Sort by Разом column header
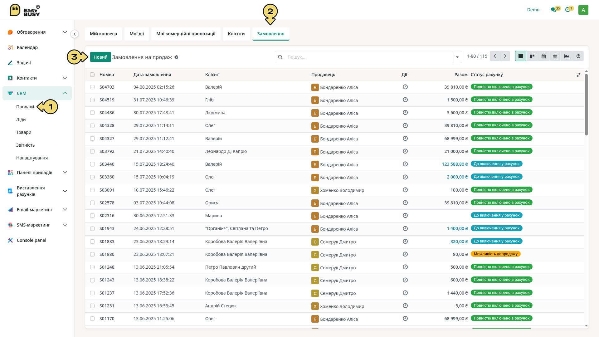The width and height of the screenshot is (599, 337). (x=461, y=75)
